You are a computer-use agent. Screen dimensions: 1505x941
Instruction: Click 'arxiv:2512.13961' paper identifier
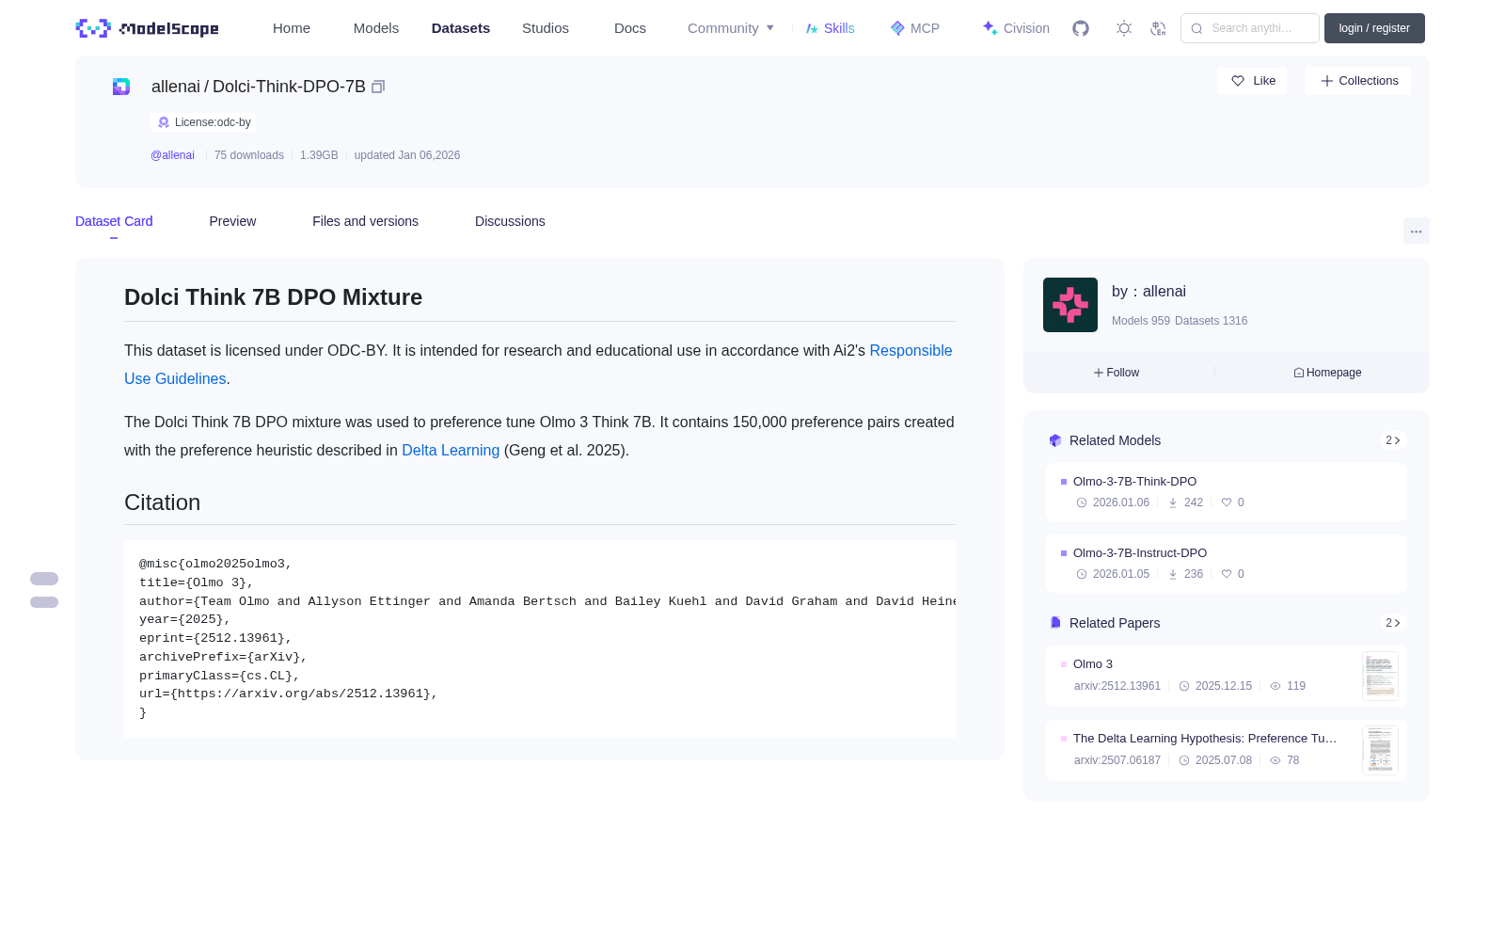click(1117, 686)
